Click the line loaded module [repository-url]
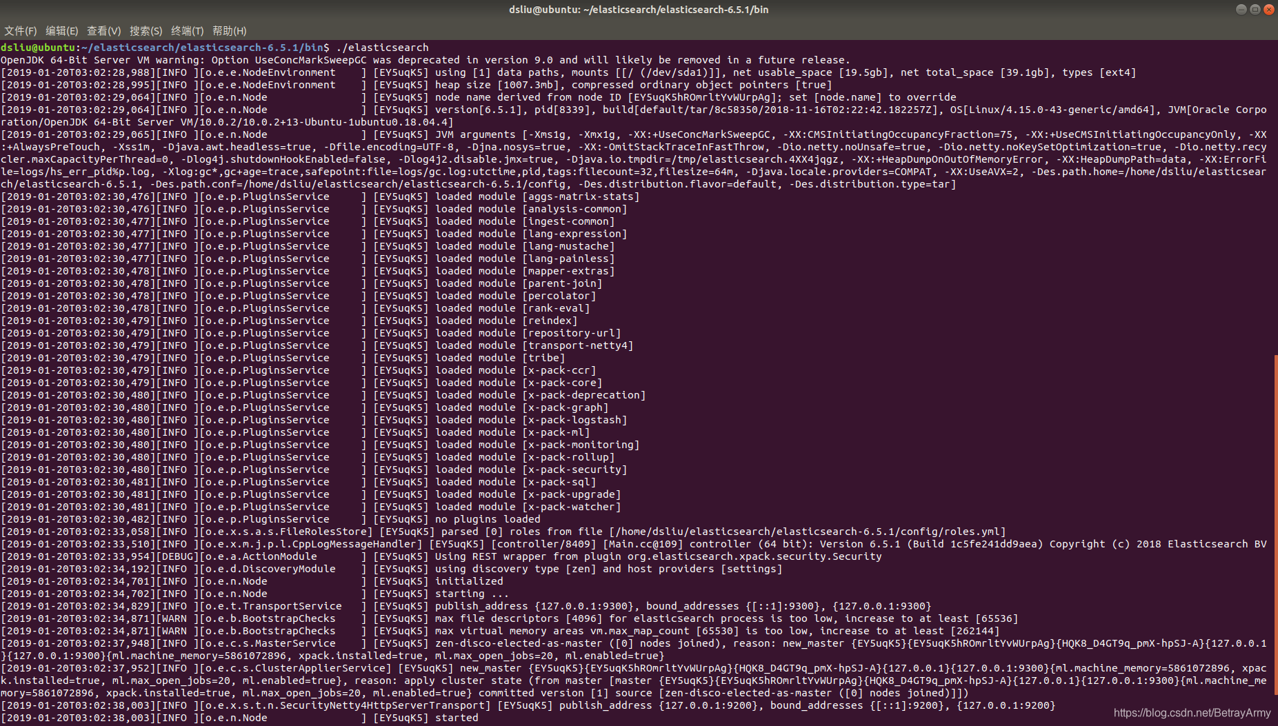Viewport: 1278px width, 726px height. 311,333
